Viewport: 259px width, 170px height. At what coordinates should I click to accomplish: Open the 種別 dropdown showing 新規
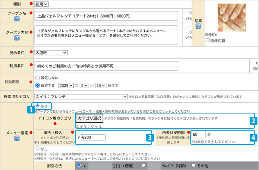pyautogui.click(x=41, y=4)
